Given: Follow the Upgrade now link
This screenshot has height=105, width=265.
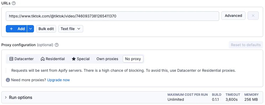Looking at the screenshot, I should click(x=58, y=80).
